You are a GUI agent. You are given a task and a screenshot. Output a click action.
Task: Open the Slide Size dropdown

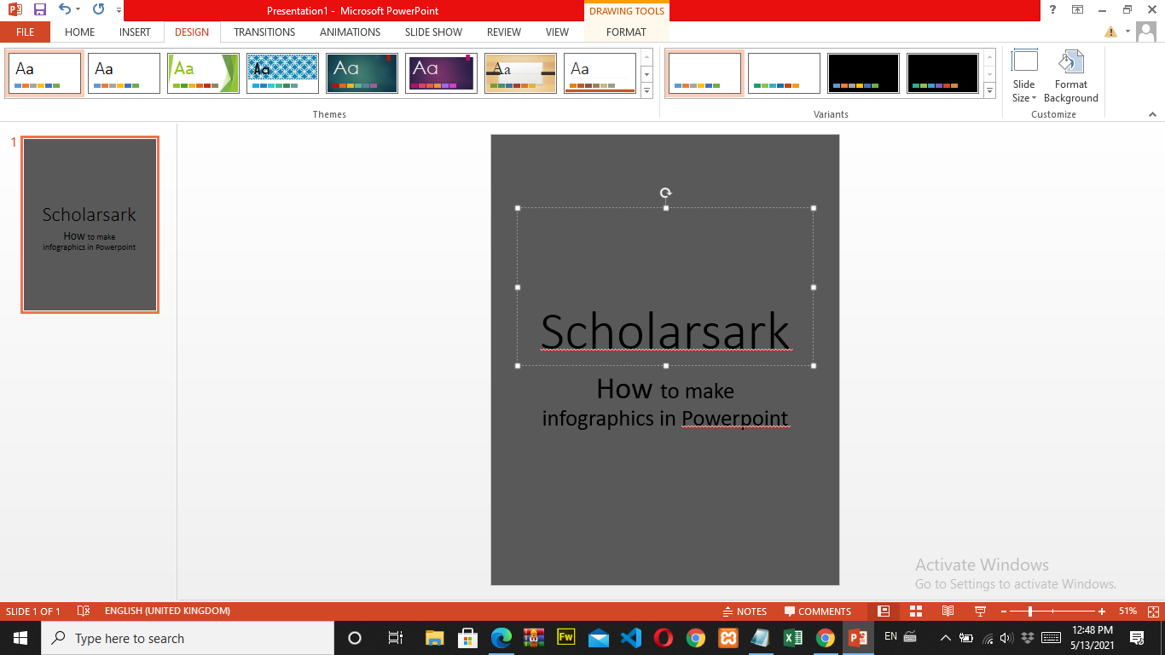pos(1024,77)
